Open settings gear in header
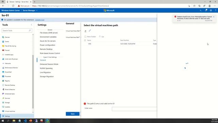The height and width of the screenshot is (123, 218). tap(211, 10)
